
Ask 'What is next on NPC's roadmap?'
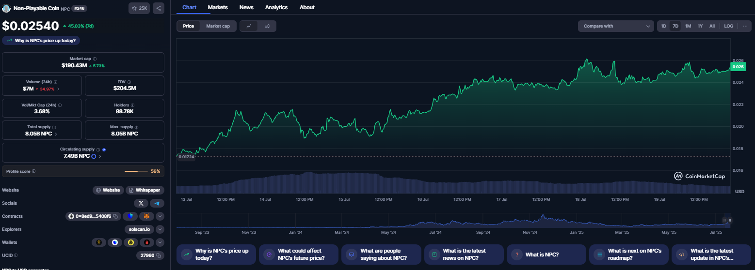tap(628, 255)
